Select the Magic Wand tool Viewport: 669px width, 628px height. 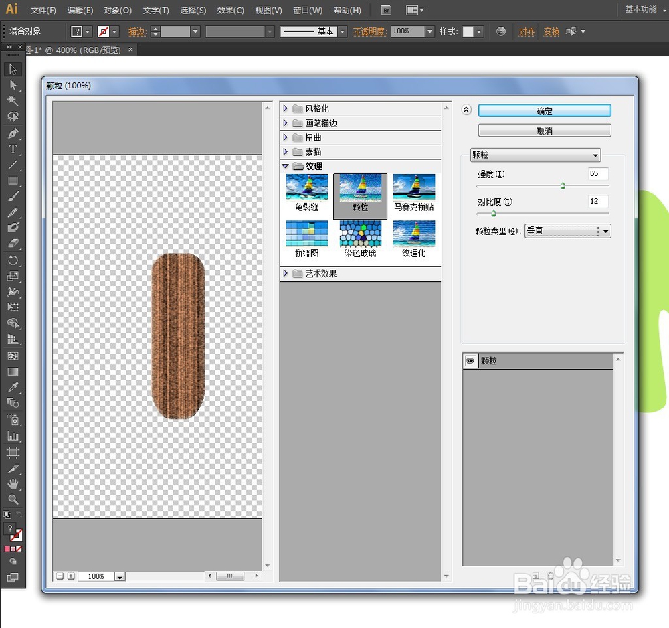tap(13, 100)
